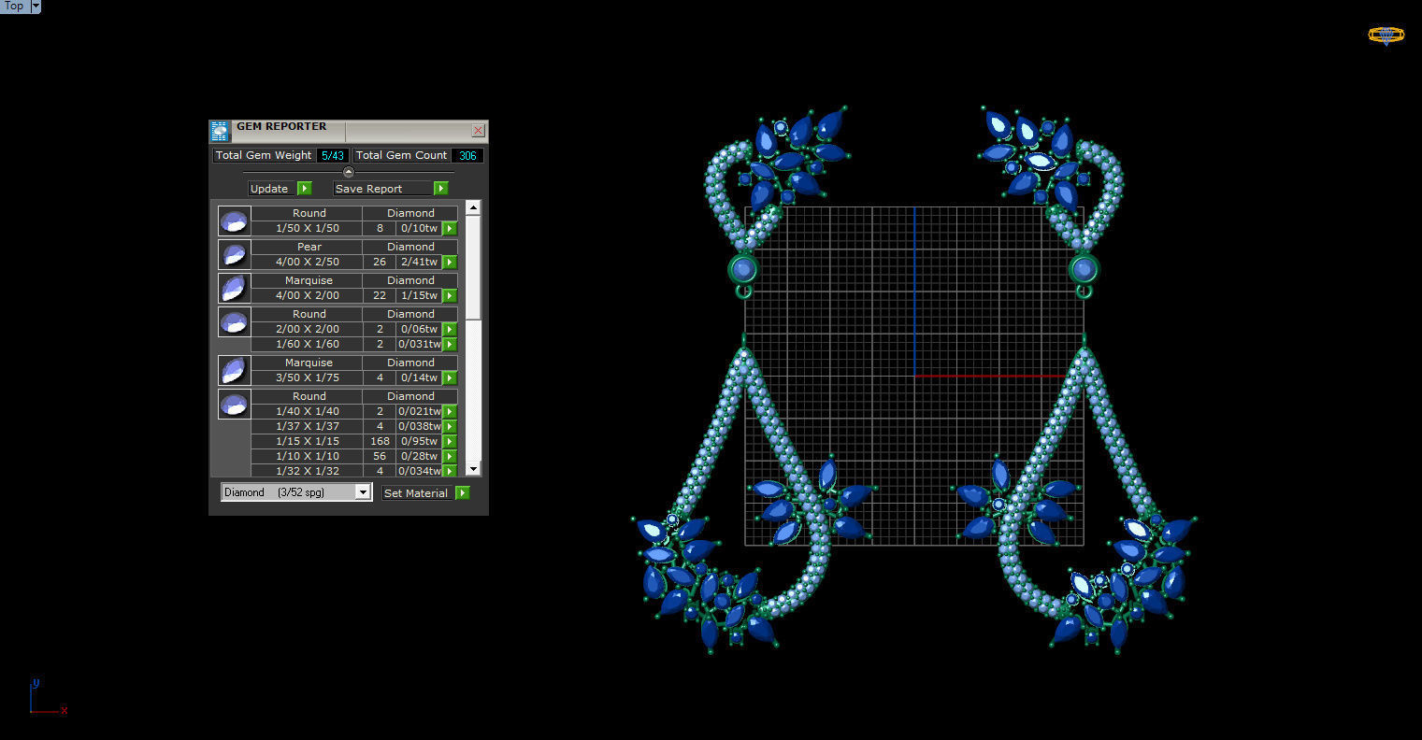Click the green arrow on the 0/28tw row
The width and height of the screenshot is (1422, 740).
tap(450, 456)
